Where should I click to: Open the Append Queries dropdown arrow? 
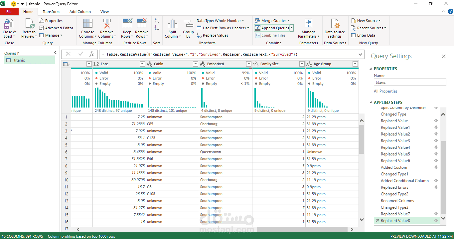tap(291, 28)
